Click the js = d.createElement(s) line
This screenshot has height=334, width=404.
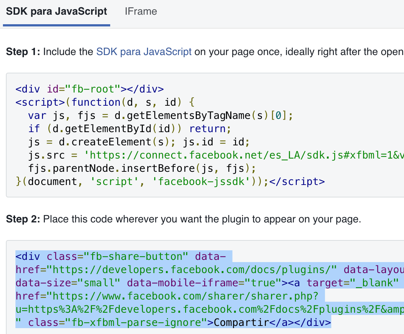pos(139,142)
